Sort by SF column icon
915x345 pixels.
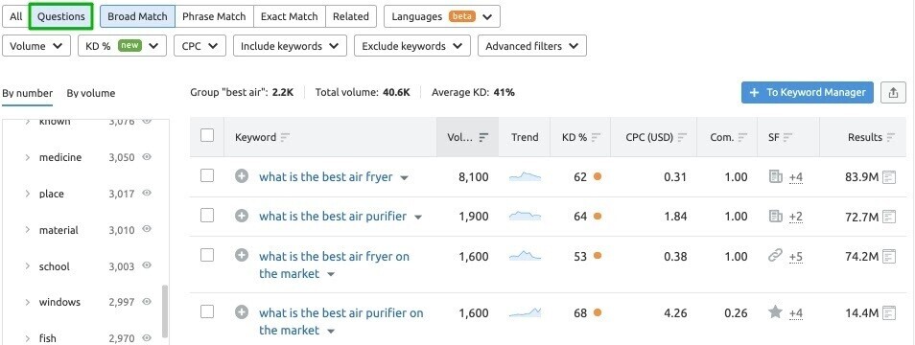787,138
